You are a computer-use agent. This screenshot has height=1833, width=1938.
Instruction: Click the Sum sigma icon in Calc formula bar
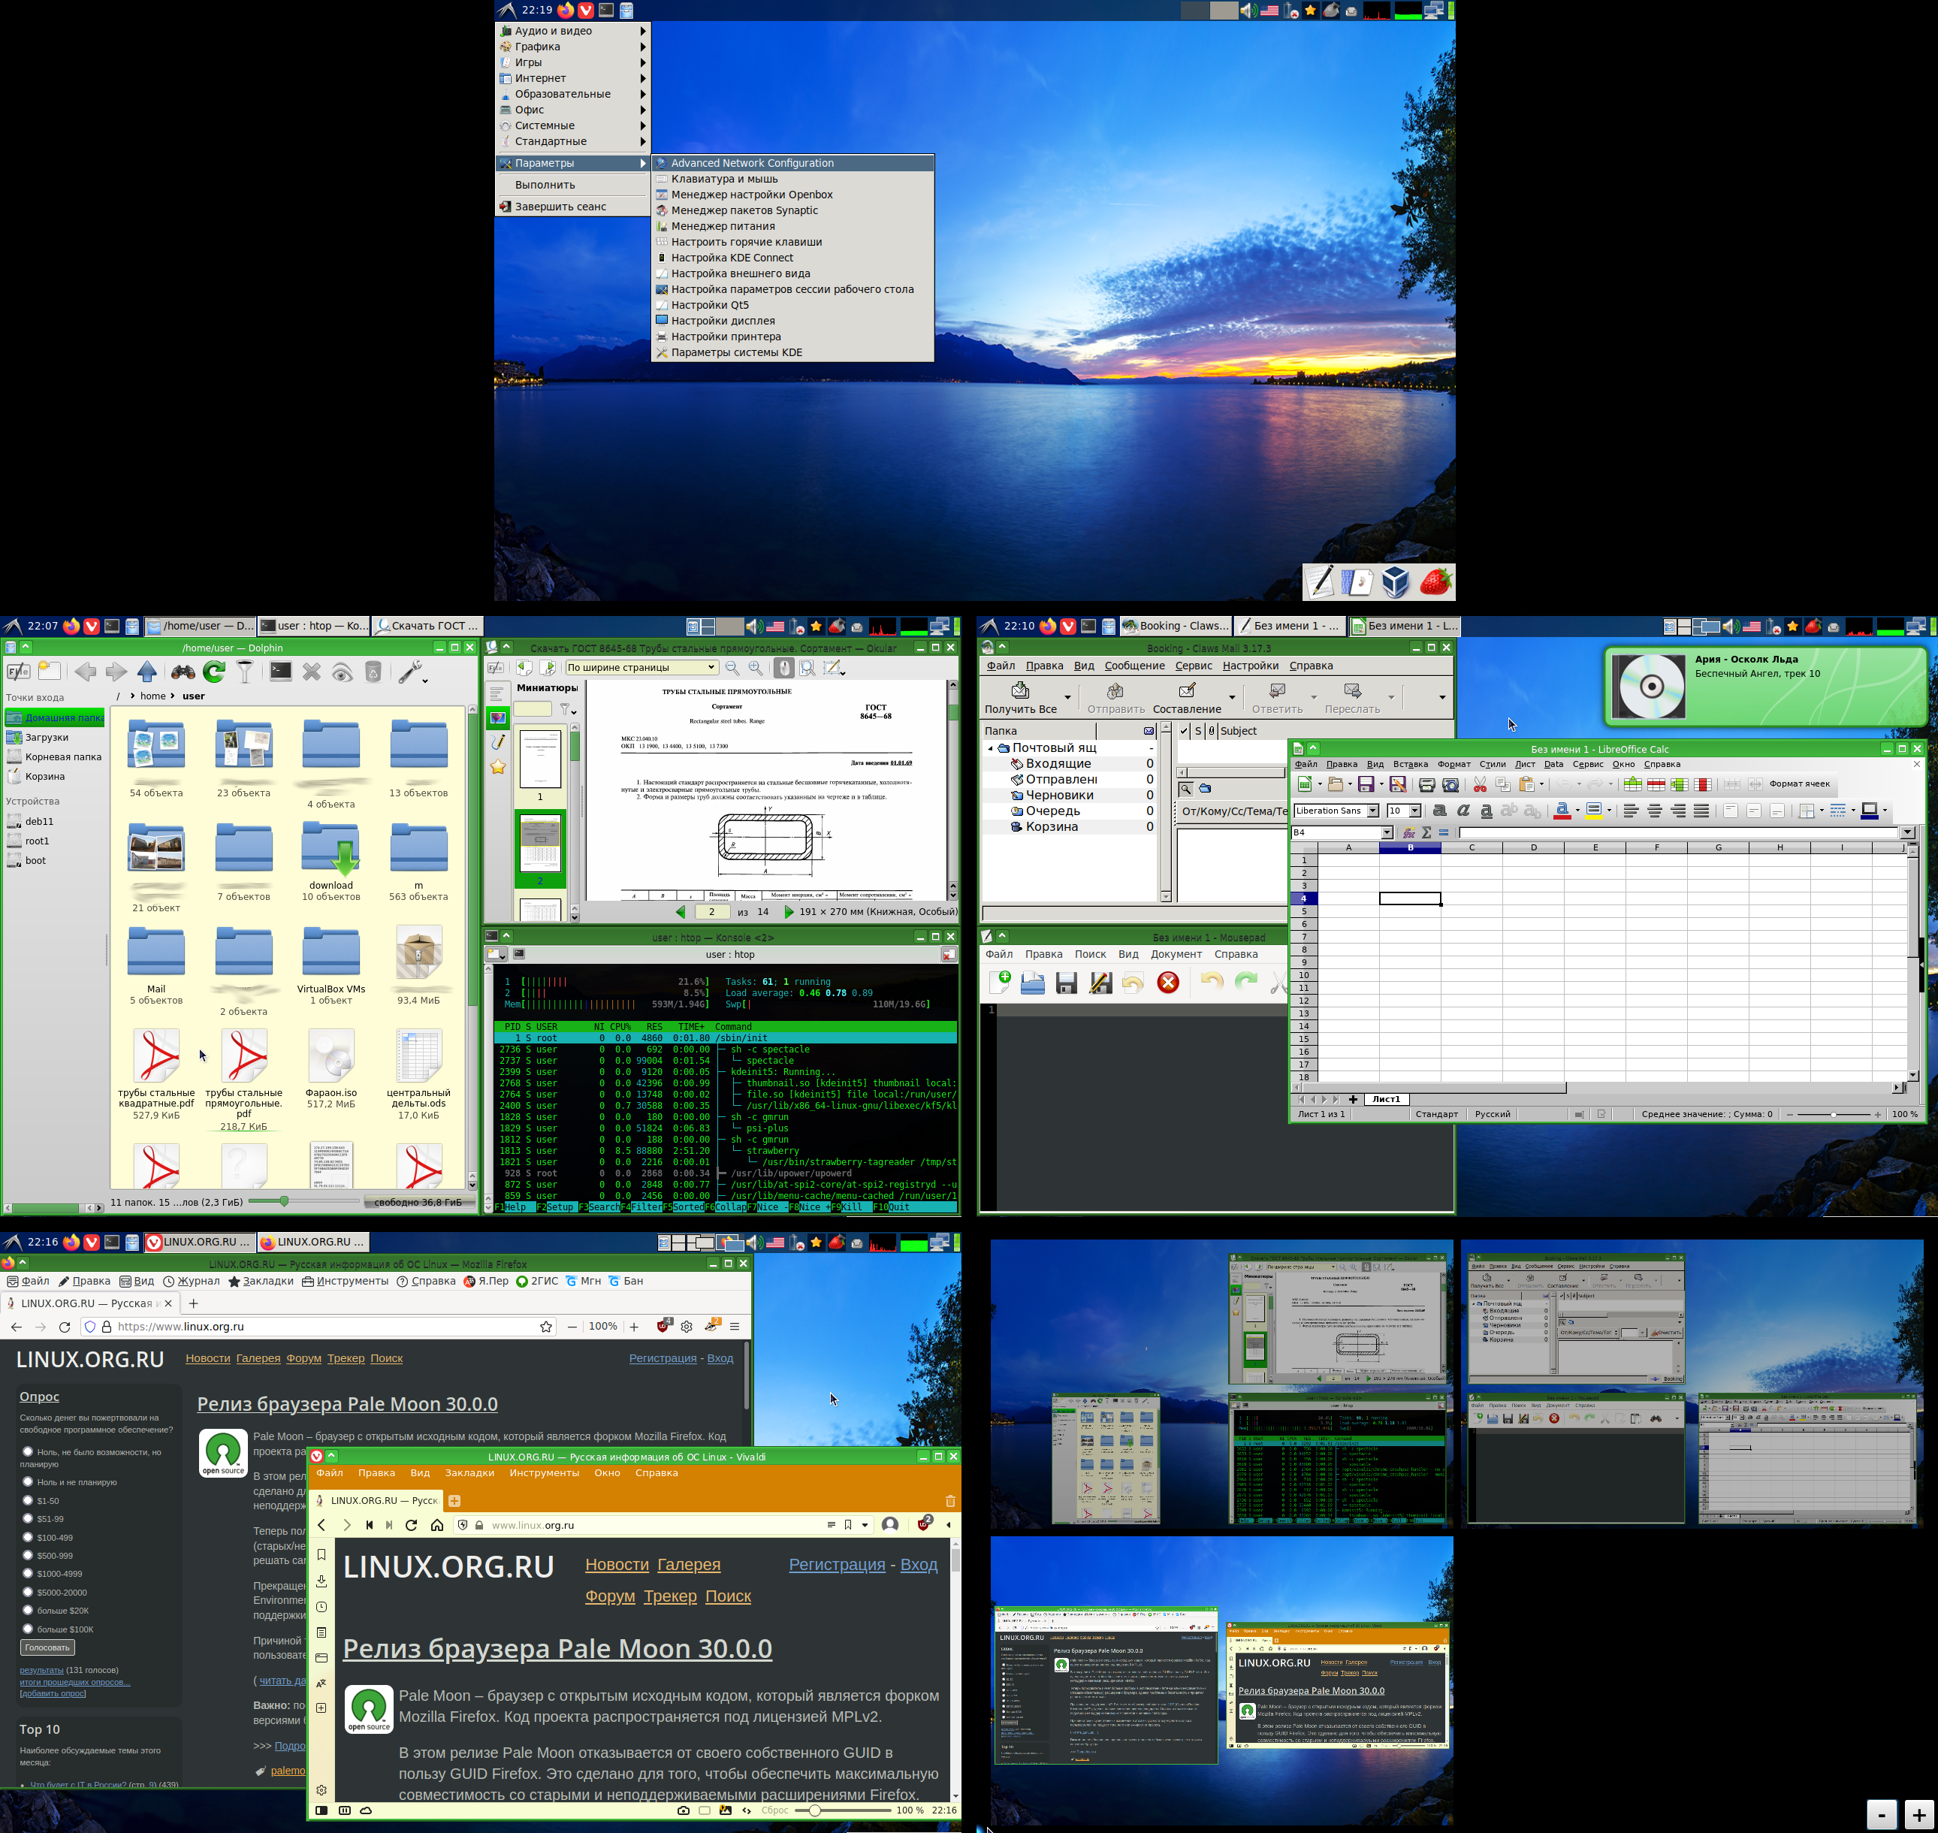pyautogui.click(x=1427, y=832)
